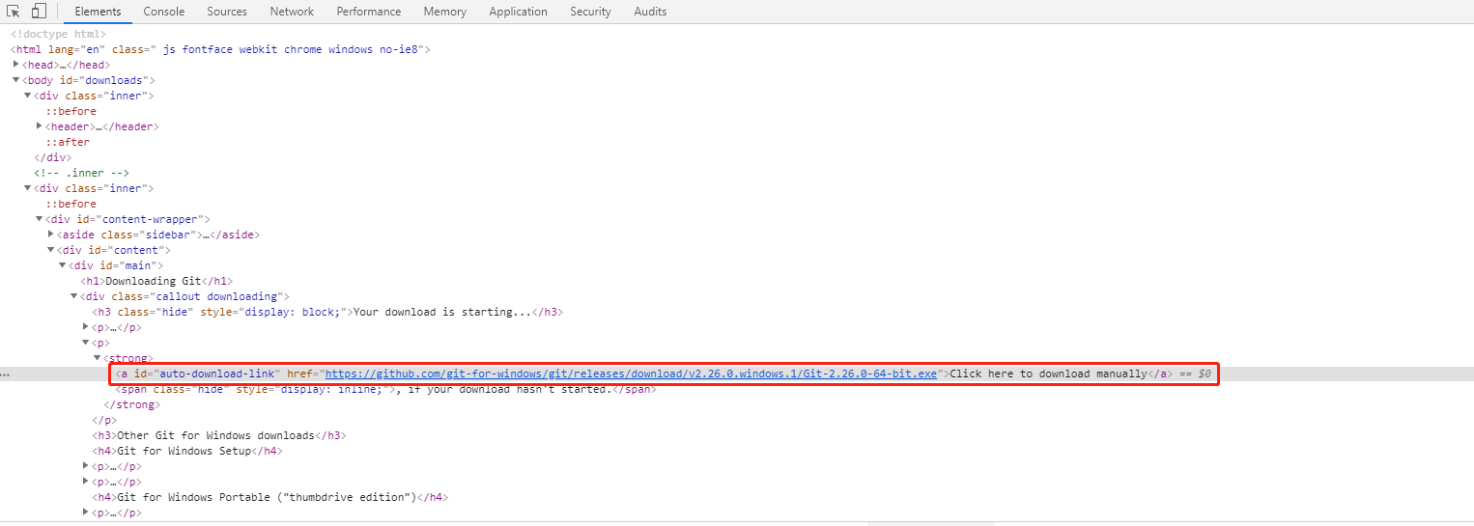Expand the aside class="sidebar" arrow
Image resolution: width=1474 pixels, height=526 pixels.
coord(51,235)
